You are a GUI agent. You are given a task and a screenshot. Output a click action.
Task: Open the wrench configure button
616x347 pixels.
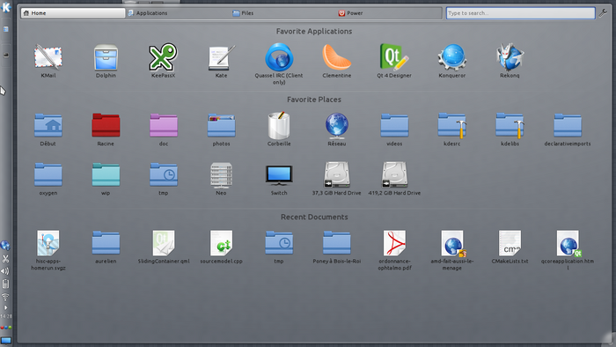[x=603, y=13]
